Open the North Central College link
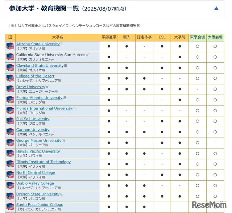The image size is (232, 213). click(x=36, y=173)
